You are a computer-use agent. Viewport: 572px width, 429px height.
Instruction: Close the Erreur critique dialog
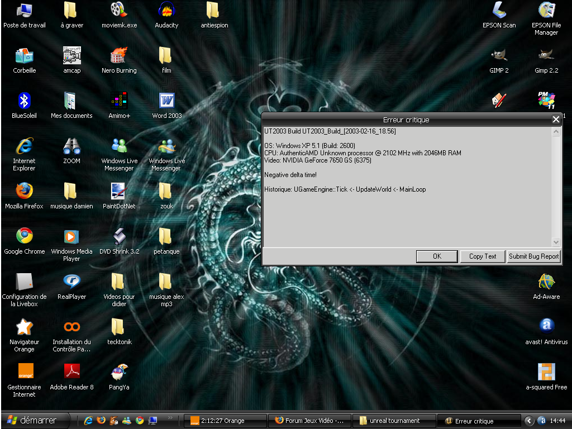(x=556, y=120)
